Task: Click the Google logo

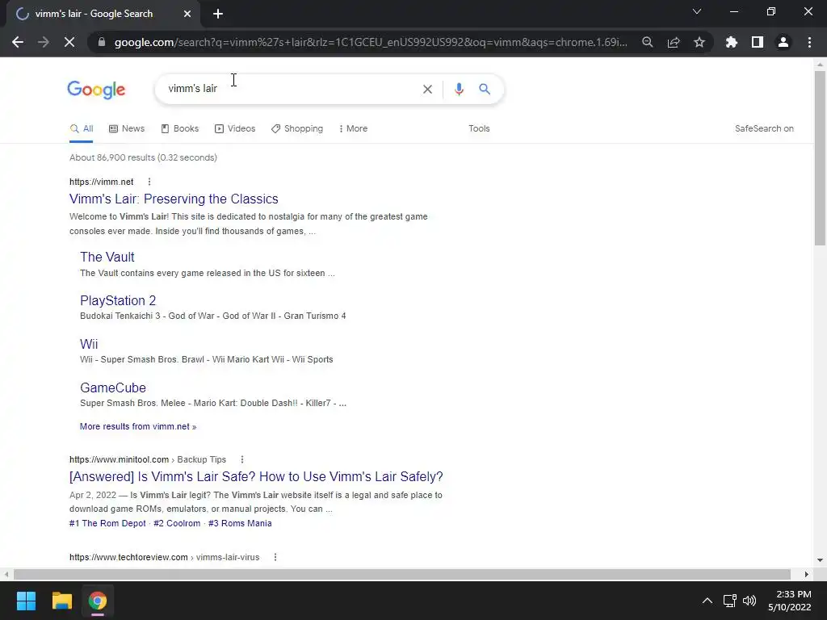Action: click(96, 89)
